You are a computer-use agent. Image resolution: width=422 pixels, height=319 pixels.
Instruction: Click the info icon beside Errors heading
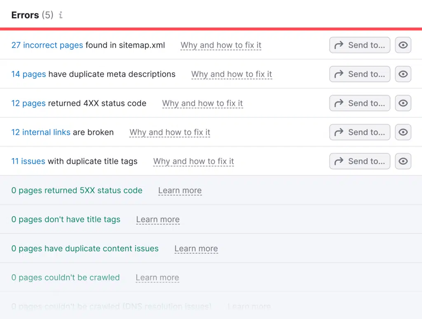click(x=61, y=15)
